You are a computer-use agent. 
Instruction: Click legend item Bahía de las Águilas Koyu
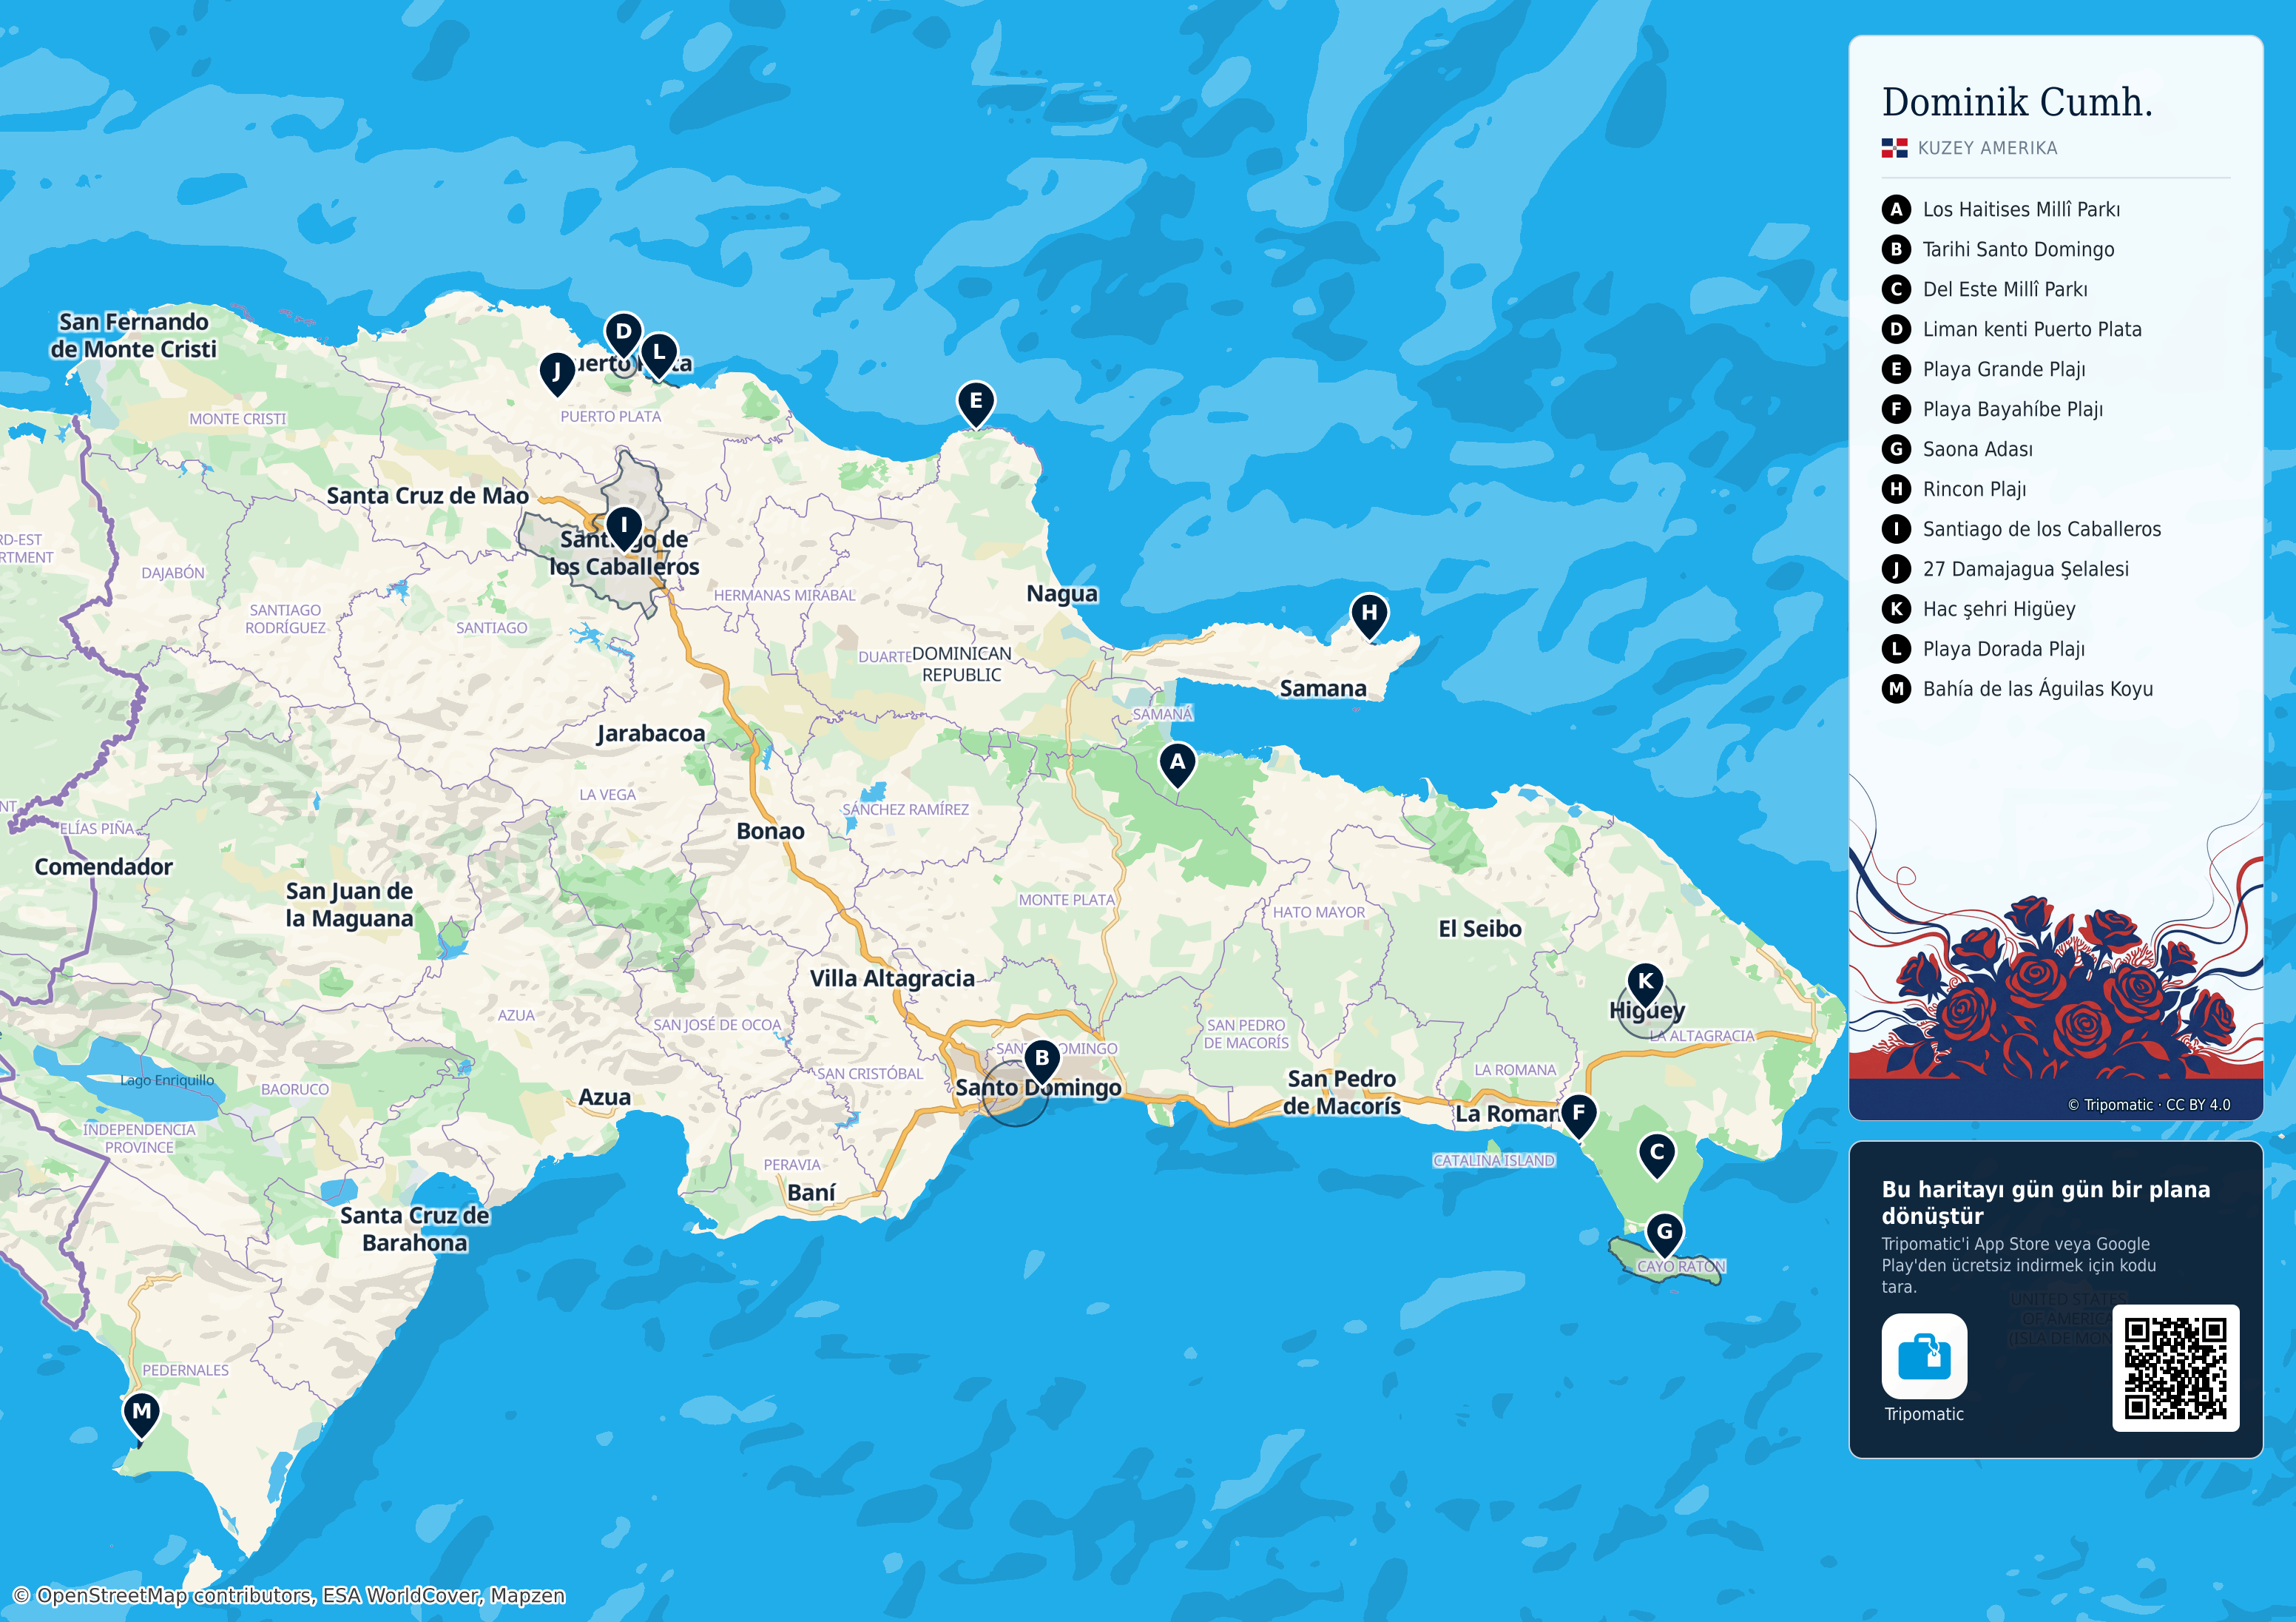[x=2017, y=690]
